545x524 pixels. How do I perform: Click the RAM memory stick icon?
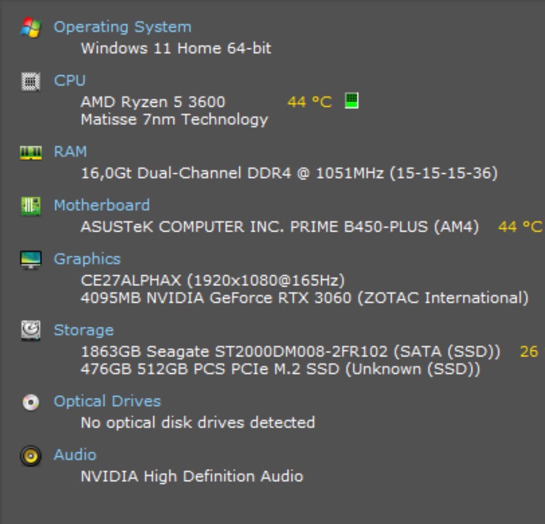[31, 152]
